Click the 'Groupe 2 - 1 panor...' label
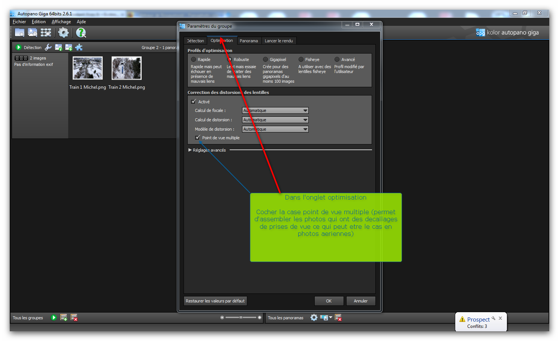This screenshot has width=559, height=341. click(x=159, y=48)
